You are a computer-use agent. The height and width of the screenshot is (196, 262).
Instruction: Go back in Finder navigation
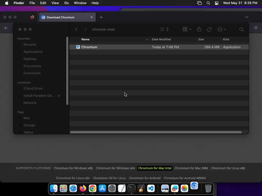pyautogui.click(x=76, y=29)
